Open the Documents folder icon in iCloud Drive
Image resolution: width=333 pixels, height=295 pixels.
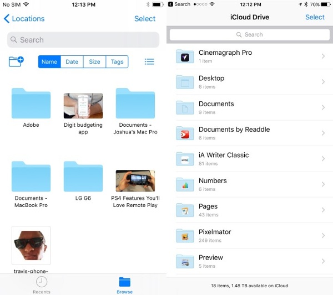point(185,107)
